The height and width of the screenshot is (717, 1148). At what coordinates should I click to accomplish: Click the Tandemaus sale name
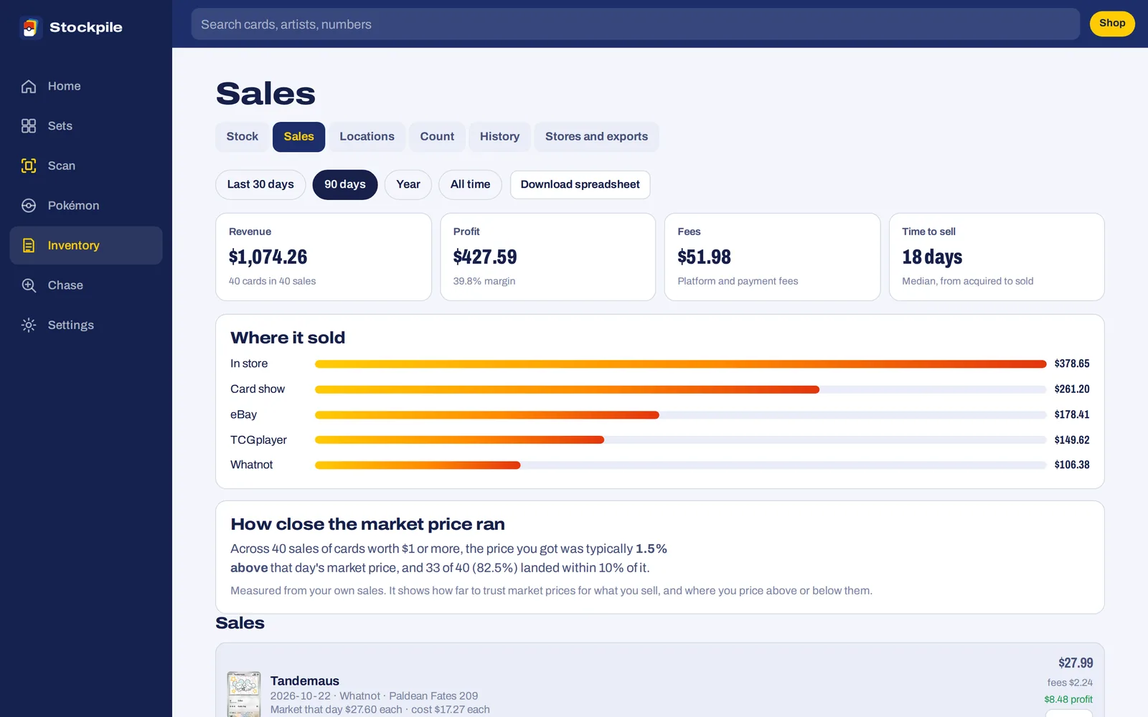pos(305,681)
